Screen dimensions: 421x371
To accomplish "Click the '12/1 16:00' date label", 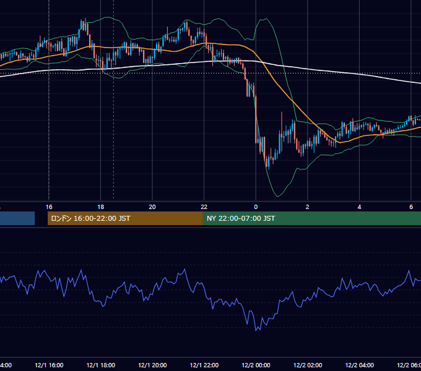I will coord(49,365).
